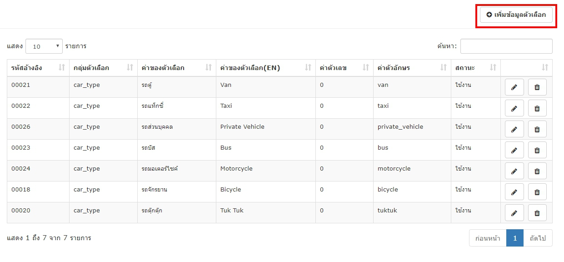Image resolution: width=564 pixels, height=262 pixels.
Task: Delete the Taxi row using trash icon
Action: tap(537, 108)
